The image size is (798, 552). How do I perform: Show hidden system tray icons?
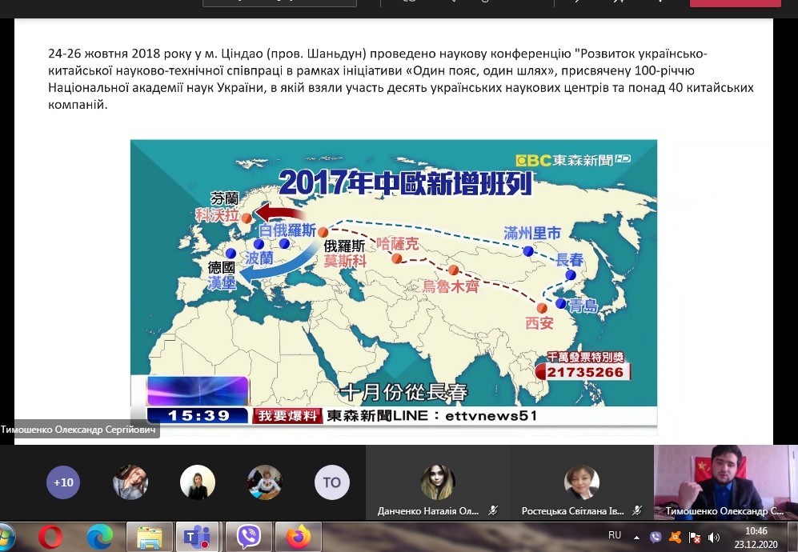(636, 538)
